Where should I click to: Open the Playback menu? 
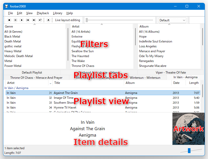pyautogui.click(x=43, y=13)
